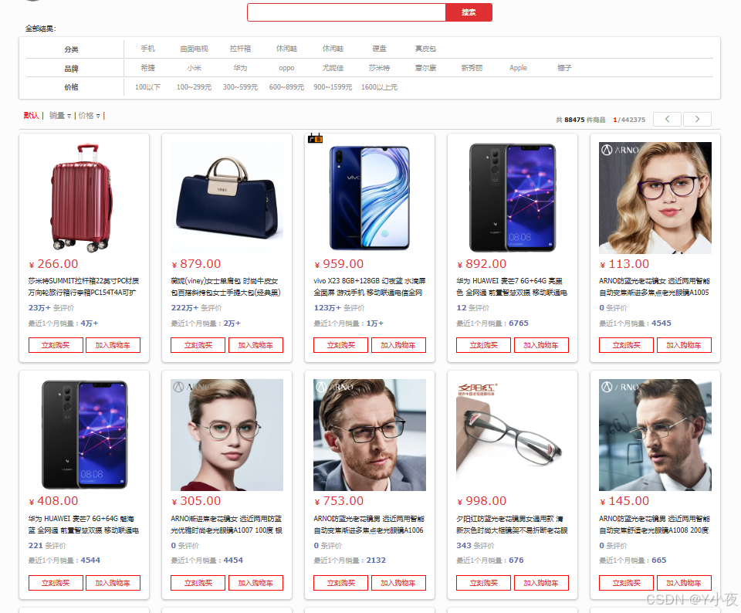741x613 pixels.
Task: Filter by brand 希捷
Action: [147, 68]
